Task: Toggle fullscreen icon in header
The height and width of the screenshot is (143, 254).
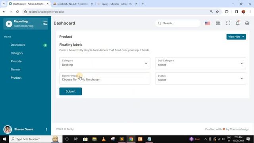Action: point(228,23)
